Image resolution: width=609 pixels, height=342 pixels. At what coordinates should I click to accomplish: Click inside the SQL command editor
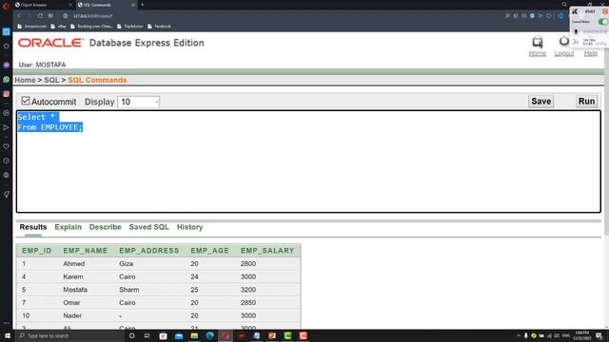tap(308, 161)
